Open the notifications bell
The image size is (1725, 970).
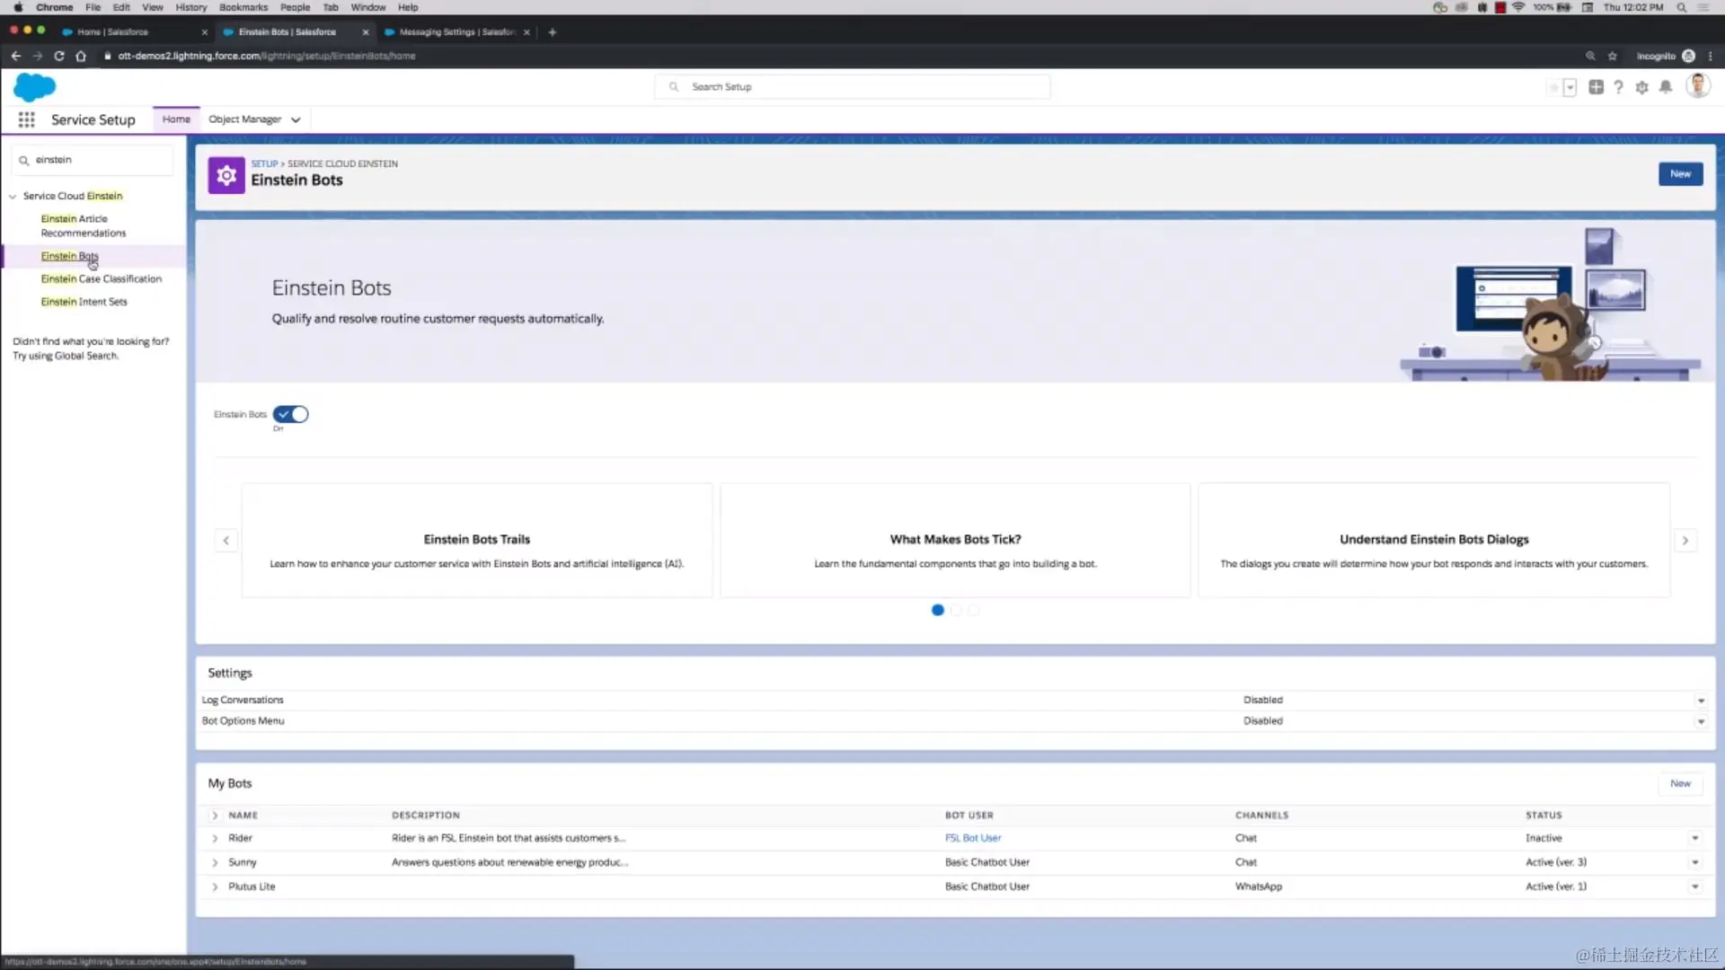[x=1666, y=86]
